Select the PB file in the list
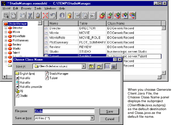The width and height of the screenshot is (172, 125). click(19, 91)
